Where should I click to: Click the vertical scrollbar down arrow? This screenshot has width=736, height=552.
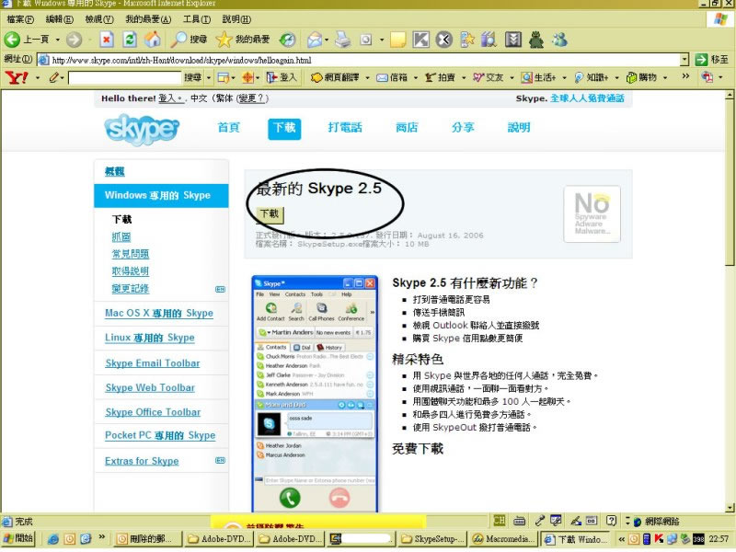[730, 508]
